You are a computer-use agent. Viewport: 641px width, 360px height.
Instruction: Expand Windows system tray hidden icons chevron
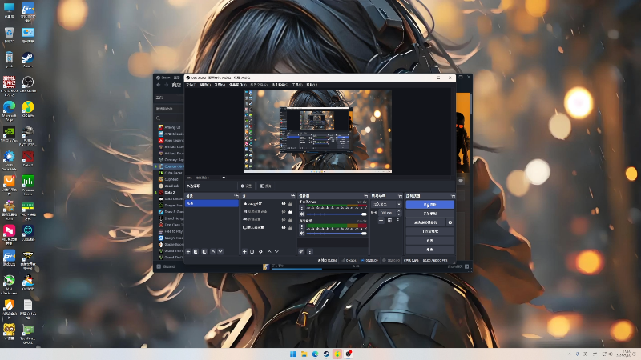(x=569, y=354)
